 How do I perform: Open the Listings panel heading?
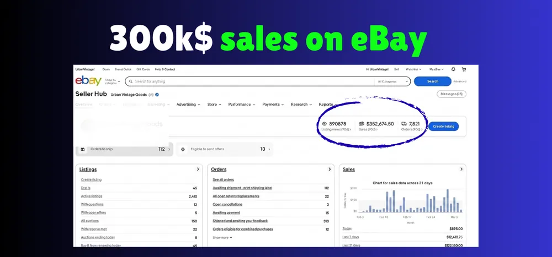88,169
